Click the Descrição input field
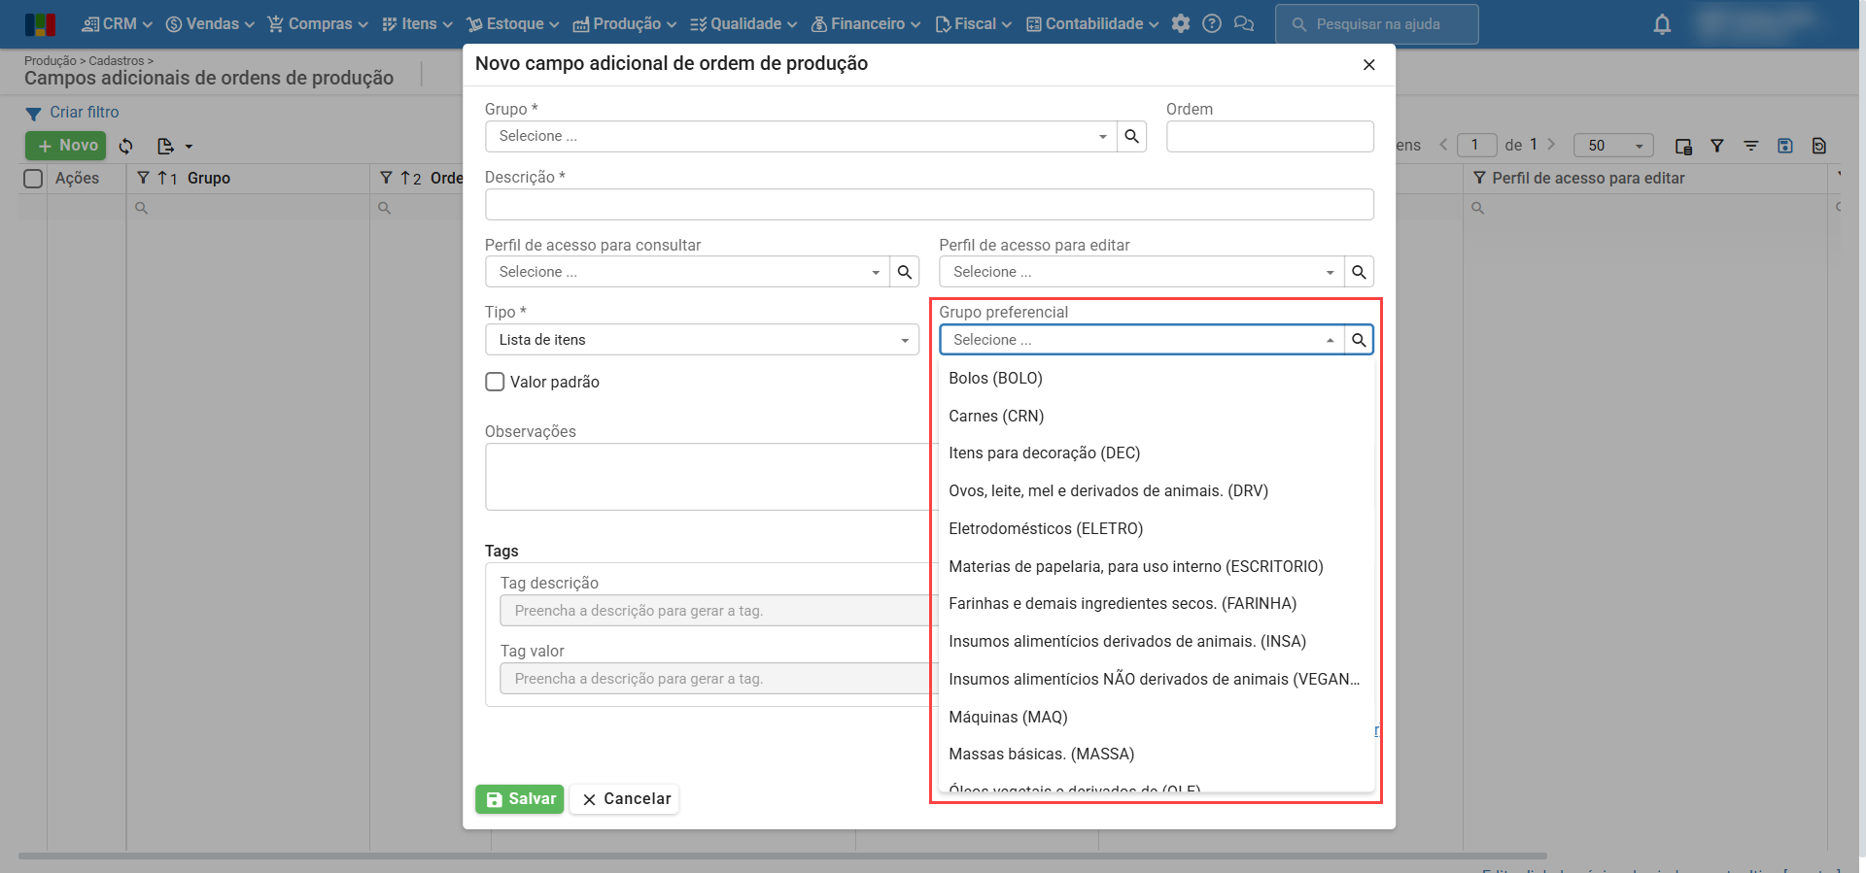 928,205
